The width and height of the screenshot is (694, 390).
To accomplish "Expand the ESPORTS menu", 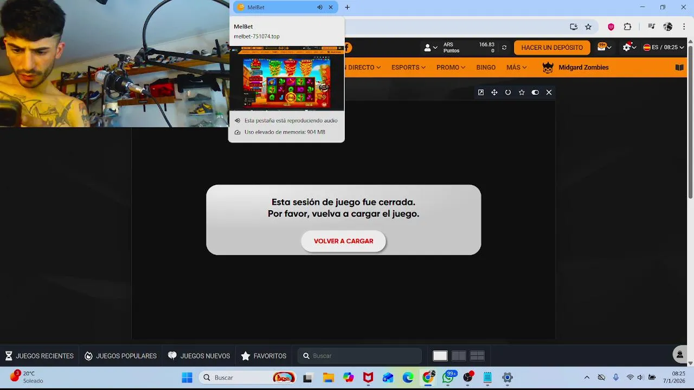I will coord(408,68).
